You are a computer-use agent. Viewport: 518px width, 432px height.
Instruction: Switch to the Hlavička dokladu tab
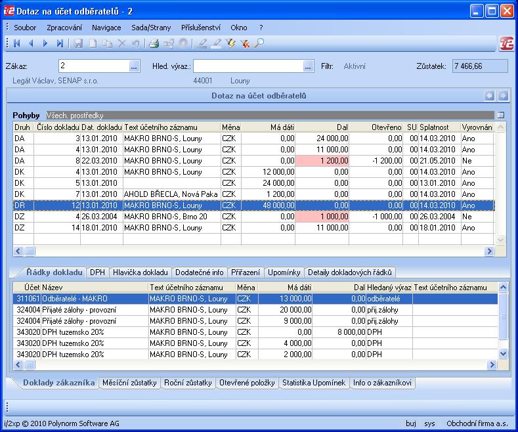coord(140,272)
